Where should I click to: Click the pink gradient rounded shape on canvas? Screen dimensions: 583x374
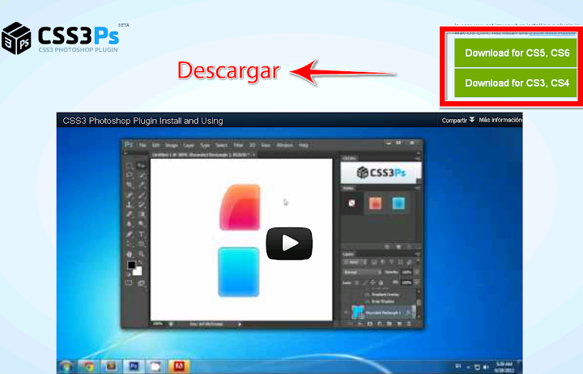(240, 207)
